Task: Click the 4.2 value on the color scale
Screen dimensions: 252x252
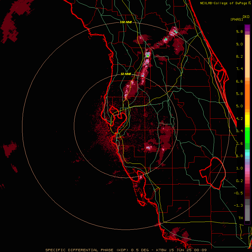Action: pyautogui.click(x=239, y=119)
